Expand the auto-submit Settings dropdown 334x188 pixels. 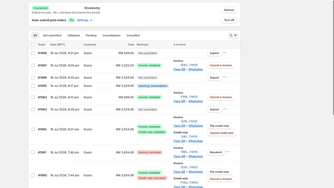click(85, 20)
